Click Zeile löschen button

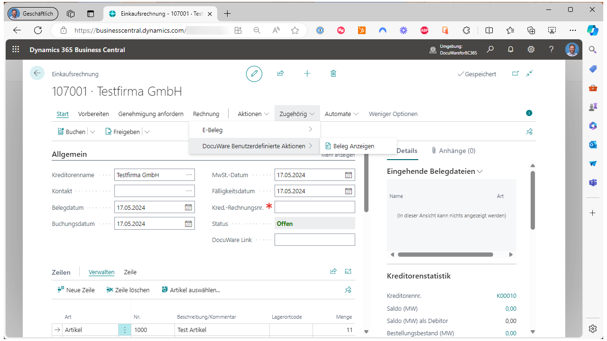pos(128,290)
